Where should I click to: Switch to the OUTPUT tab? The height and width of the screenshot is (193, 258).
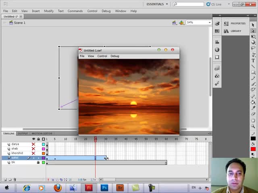tap(23, 133)
